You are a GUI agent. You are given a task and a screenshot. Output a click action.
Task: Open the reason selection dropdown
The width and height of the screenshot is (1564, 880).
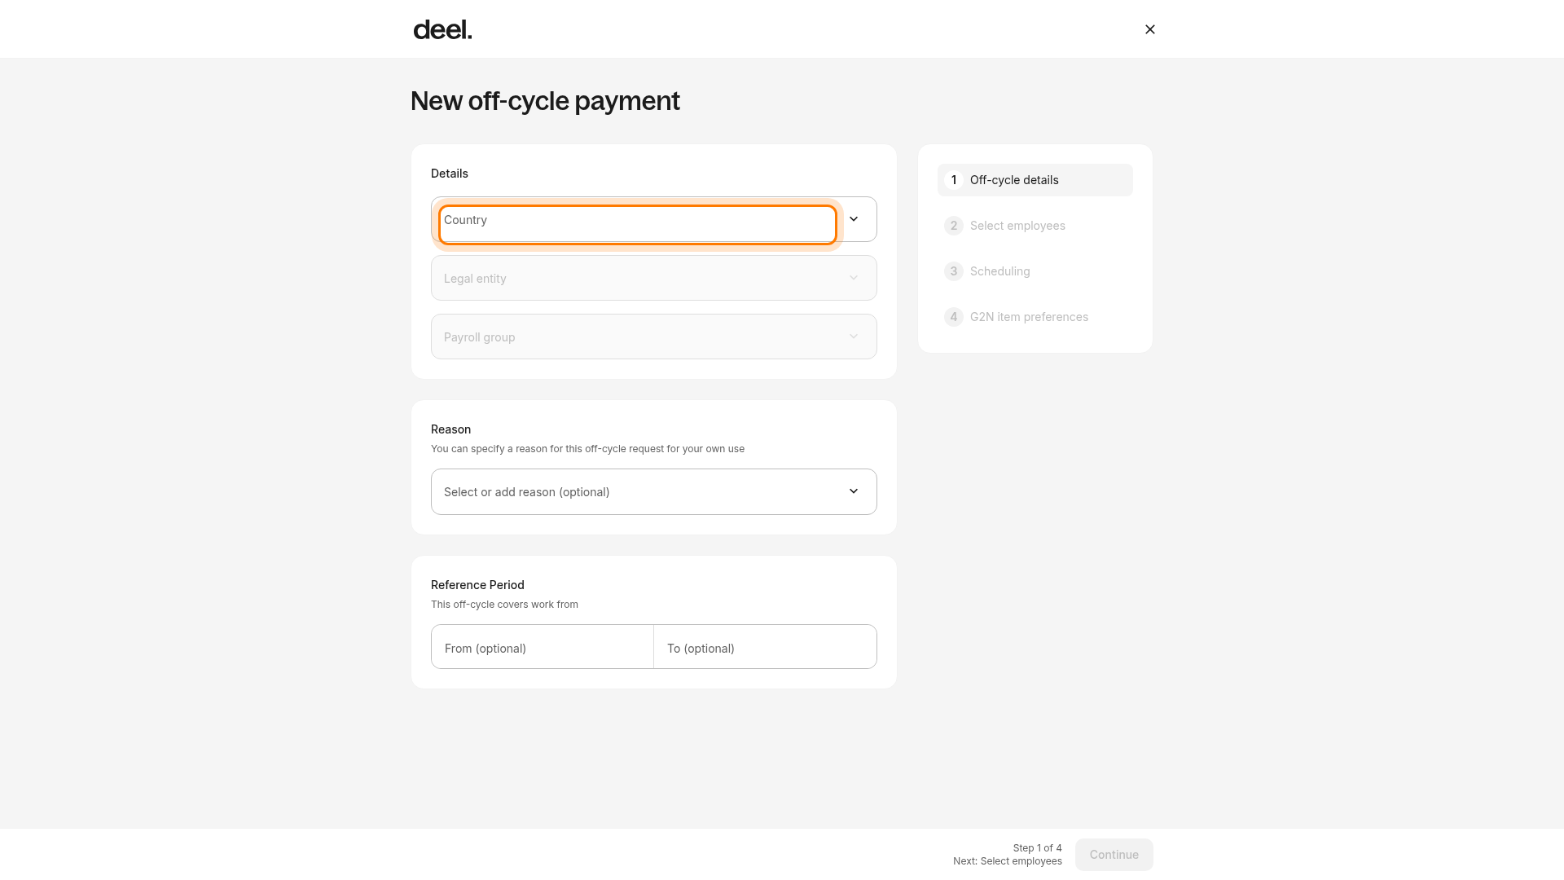pyautogui.click(x=653, y=491)
